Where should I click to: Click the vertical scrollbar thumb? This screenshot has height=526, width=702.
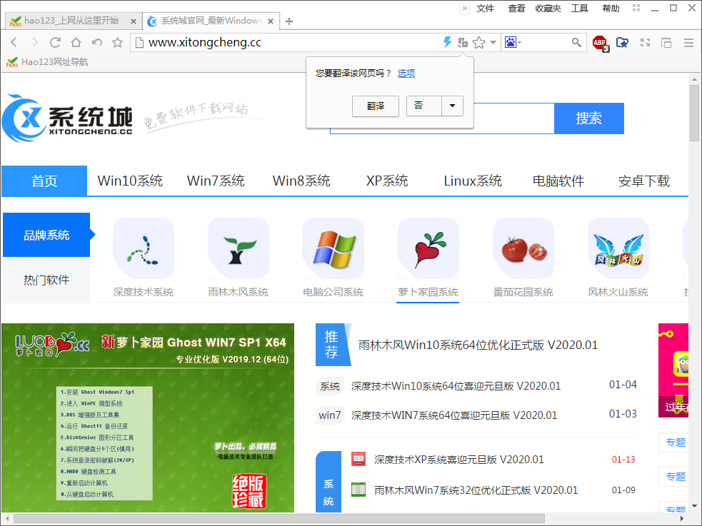[x=694, y=113]
